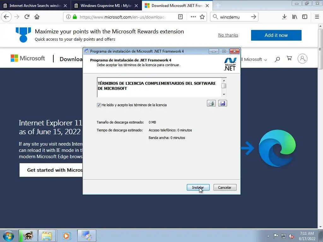Click the license text scroll up arrow
Image resolution: width=323 pixels, height=242 pixels.
tap(224, 80)
